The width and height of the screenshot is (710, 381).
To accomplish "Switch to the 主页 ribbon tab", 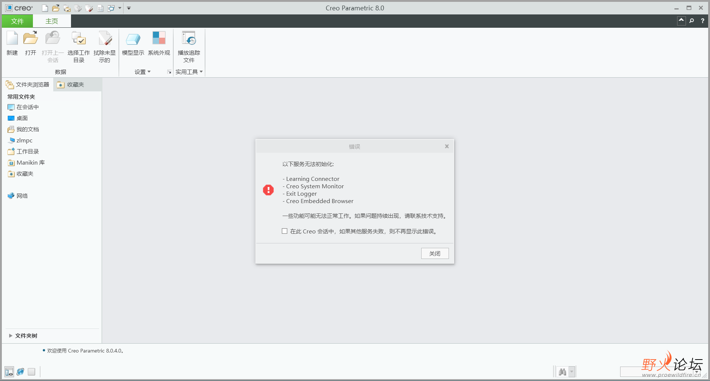I will 52,21.
